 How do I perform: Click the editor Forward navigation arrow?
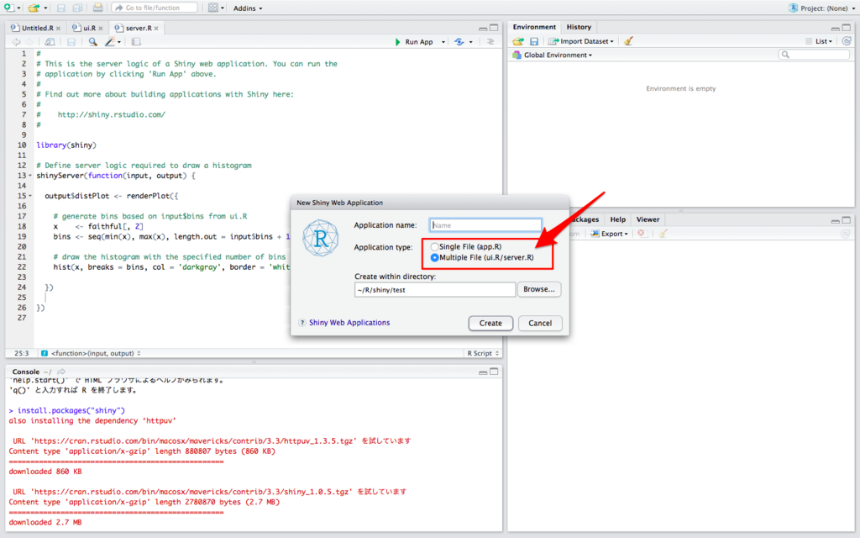pyautogui.click(x=29, y=42)
